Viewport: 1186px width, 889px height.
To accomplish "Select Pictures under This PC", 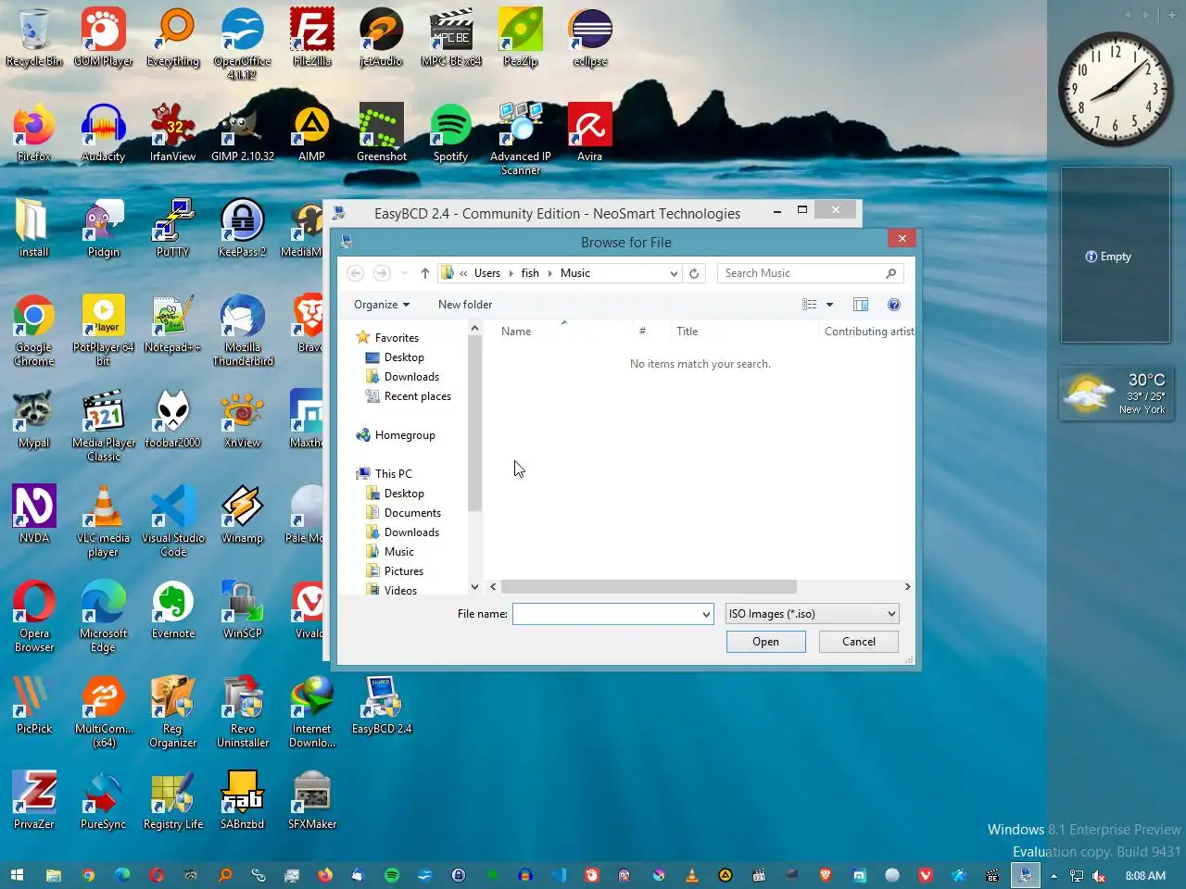I will pos(403,571).
